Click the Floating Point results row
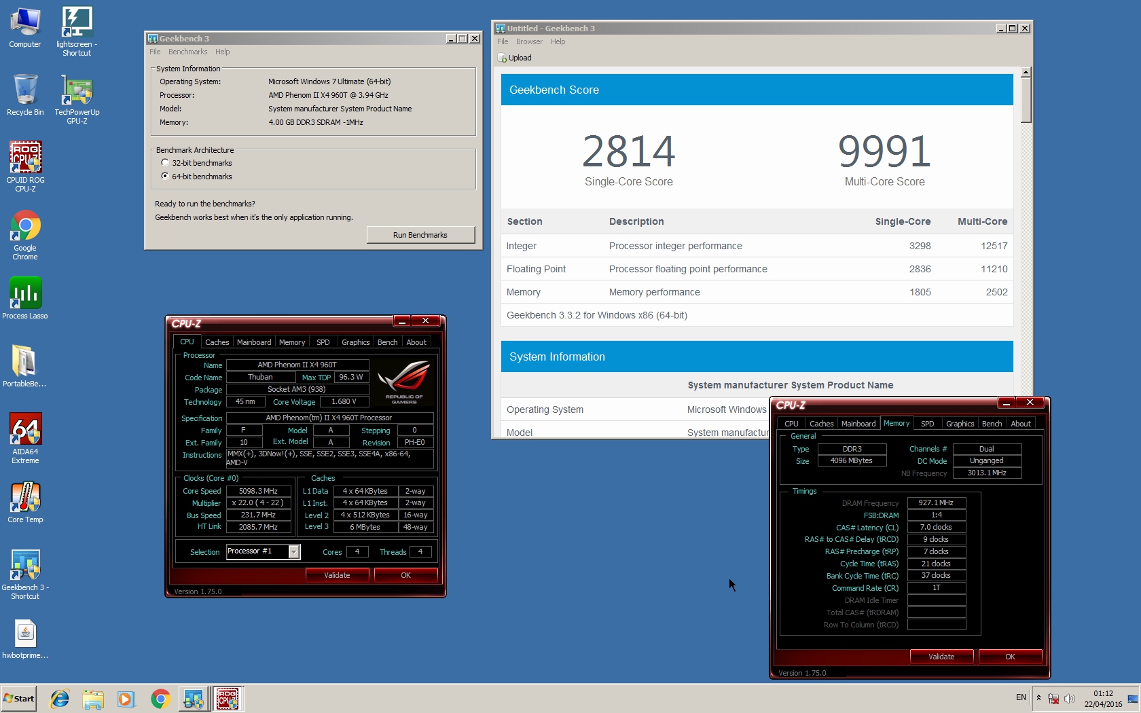Image resolution: width=1141 pixels, height=713 pixels. click(757, 269)
